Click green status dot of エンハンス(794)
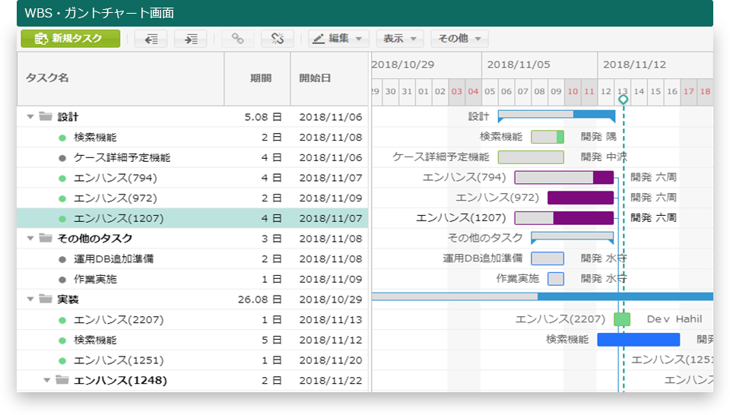This screenshot has width=730, height=415. click(62, 178)
